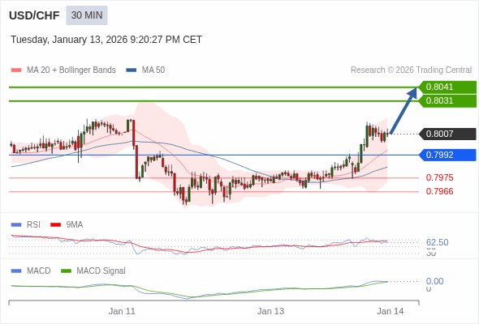479x324 pixels.
Task: Click the RSI blue legend swatch
Action: (16, 225)
